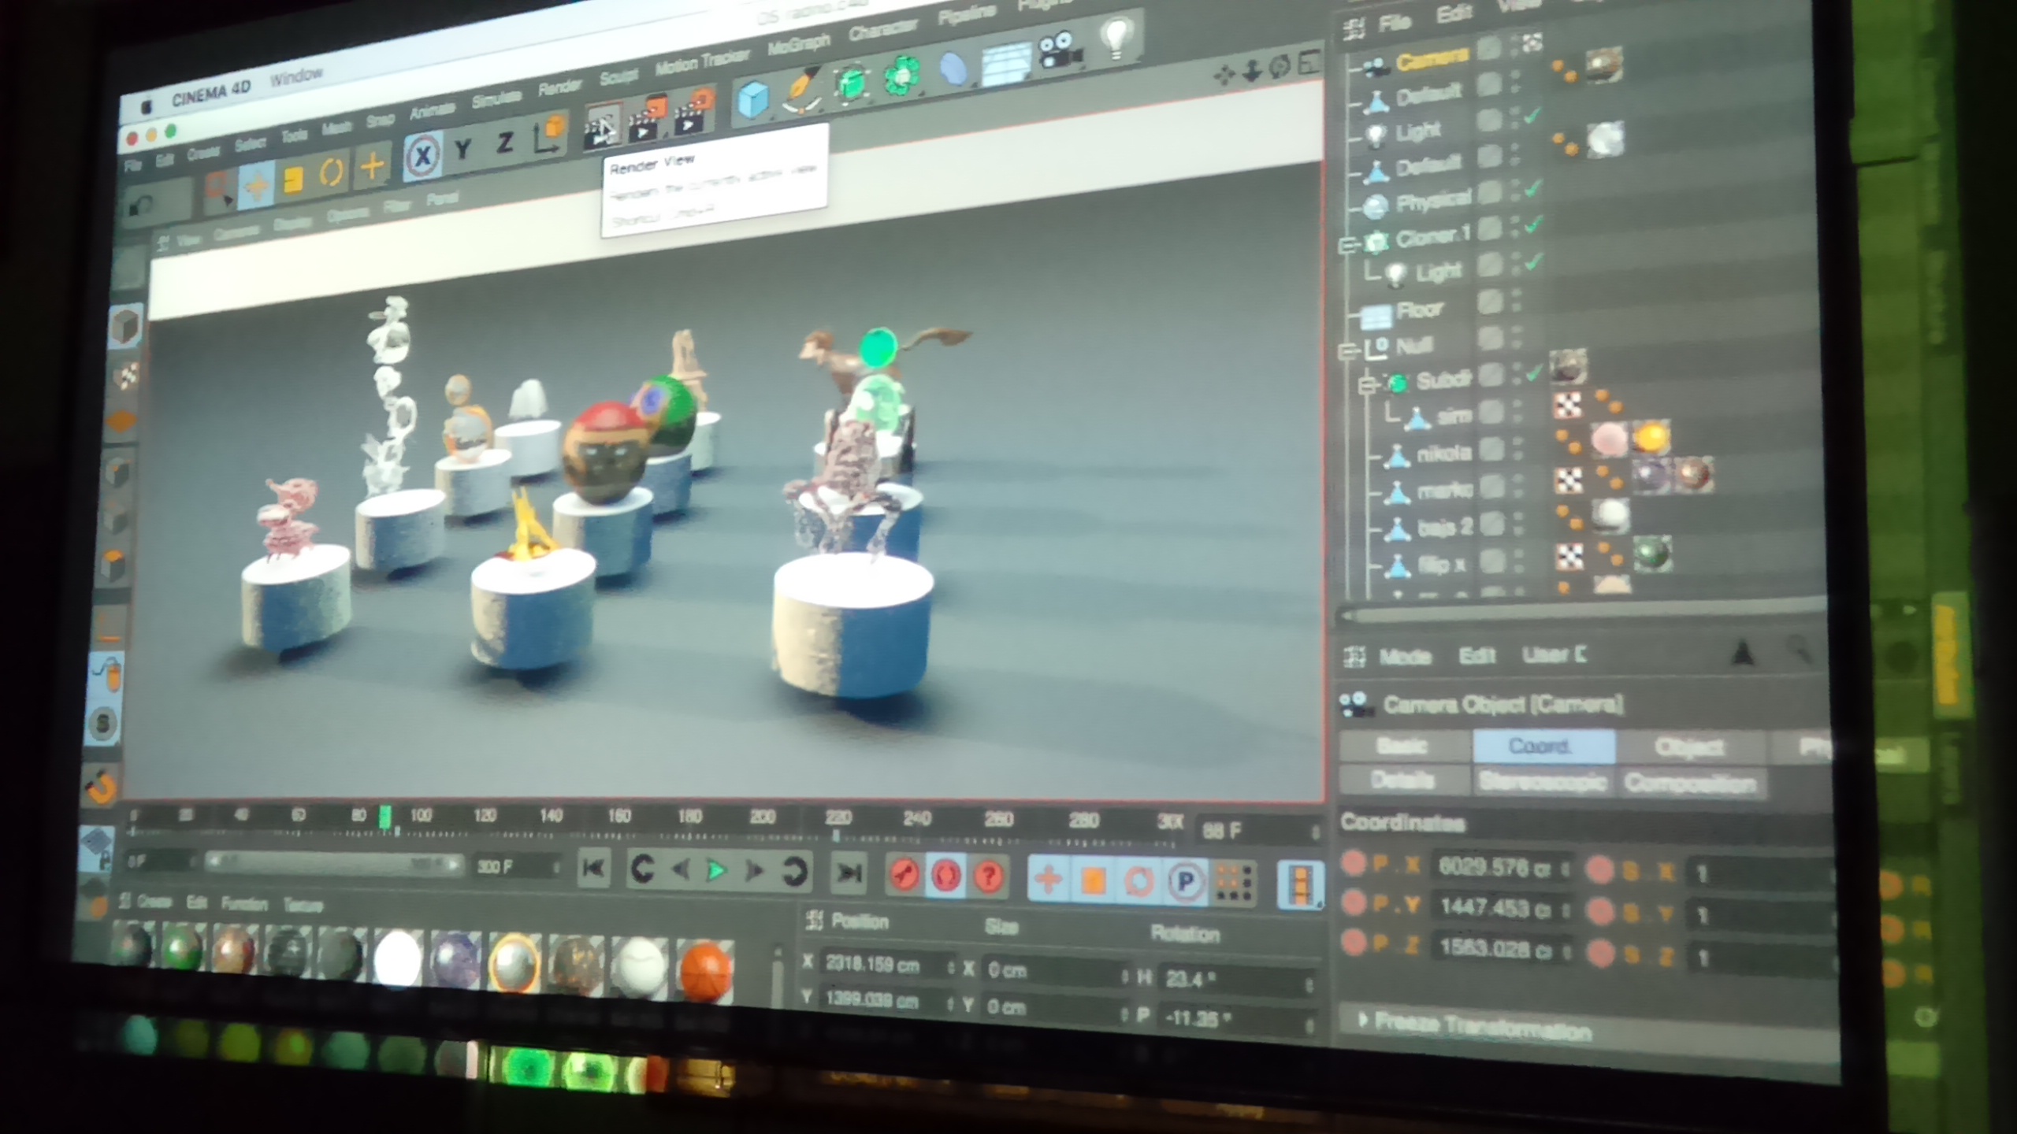Viewport: 2017px width, 1134px height.
Task: Click keyframe selection question mark button
Action: pos(988,876)
